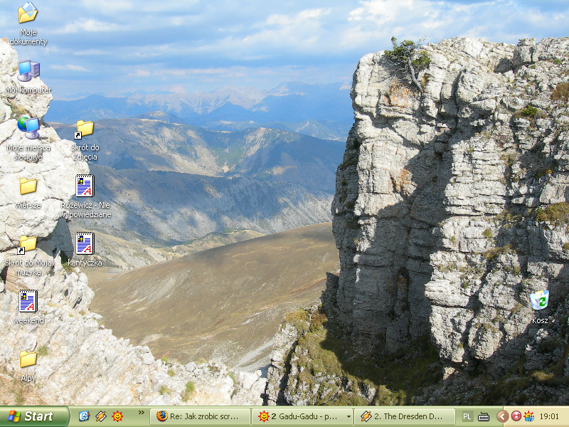Open the wiersze folder
This screenshot has width=569, height=427.
point(28,186)
